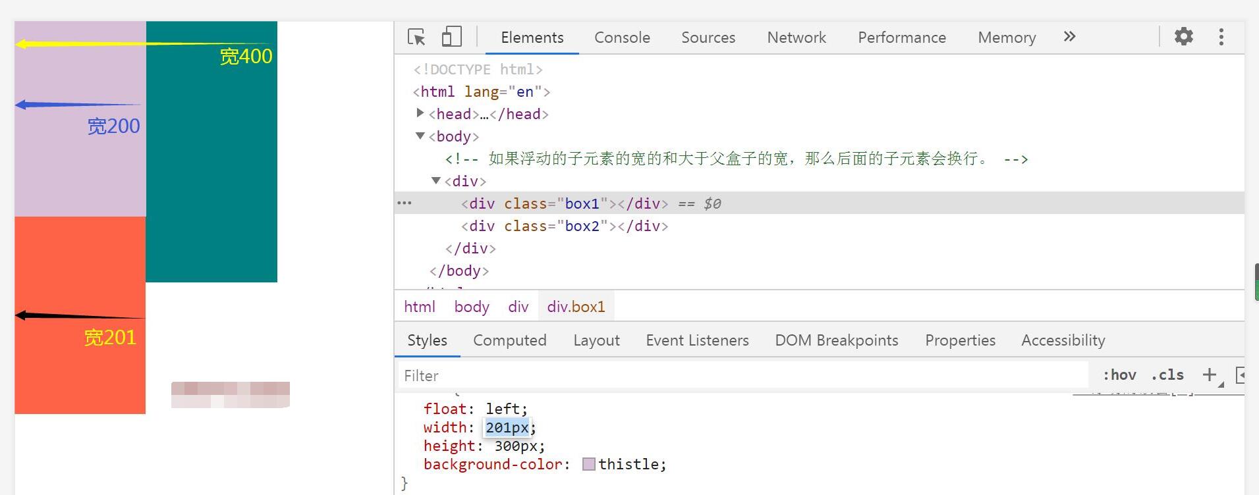
Task: Open row actions ellipsis beside box1
Action: click(405, 203)
